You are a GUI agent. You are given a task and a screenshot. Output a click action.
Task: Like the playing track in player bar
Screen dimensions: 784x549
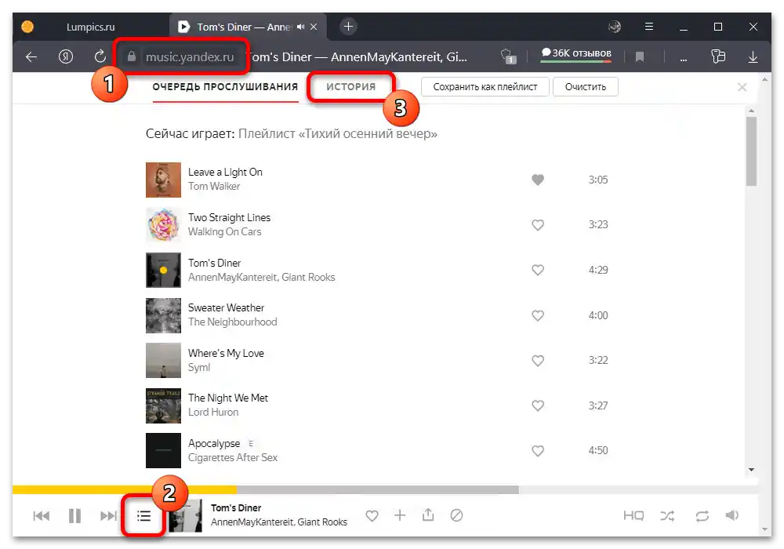pos(372,515)
